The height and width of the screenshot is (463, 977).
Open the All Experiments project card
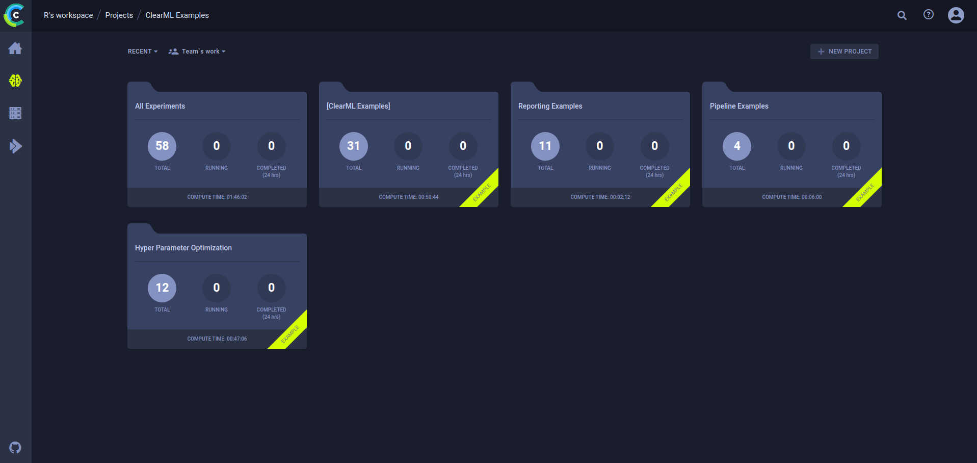(x=217, y=144)
